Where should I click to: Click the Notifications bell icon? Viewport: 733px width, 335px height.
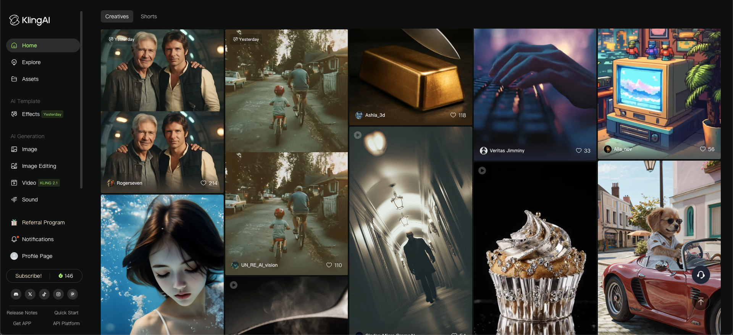pyautogui.click(x=14, y=239)
